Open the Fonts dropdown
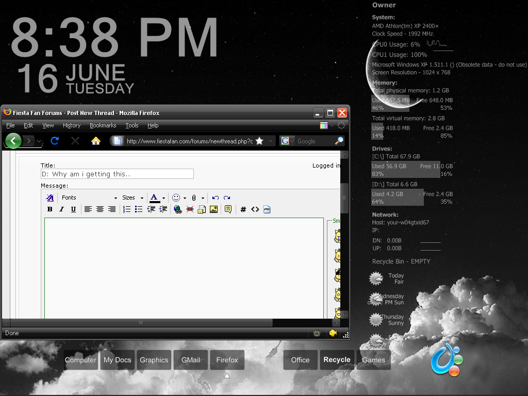528x396 pixels. coord(89,197)
